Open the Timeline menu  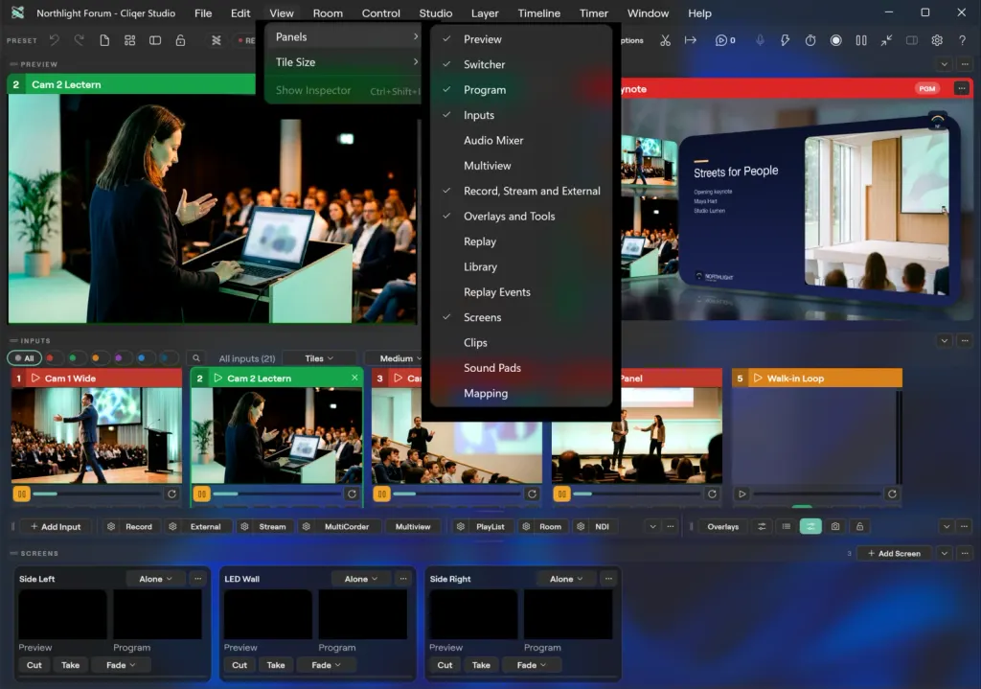[538, 13]
